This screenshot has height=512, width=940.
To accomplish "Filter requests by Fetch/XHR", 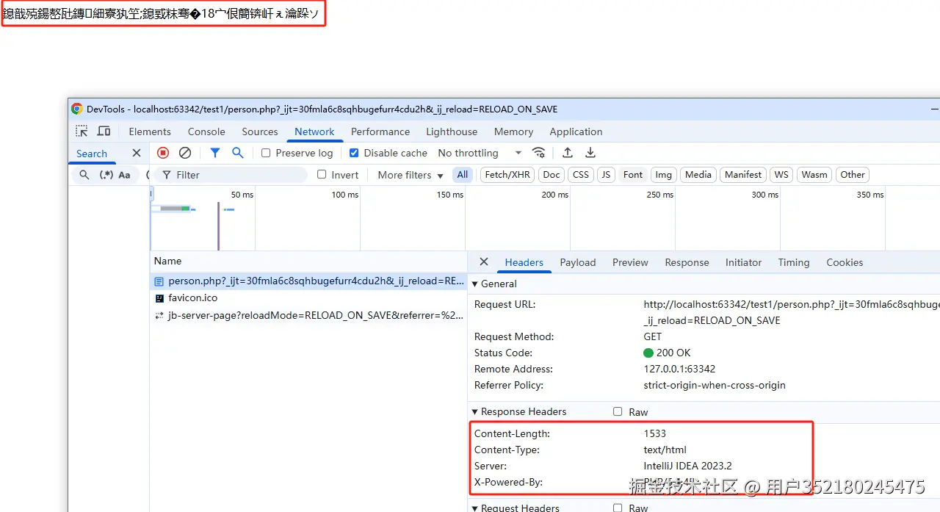I will pyautogui.click(x=507, y=175).
